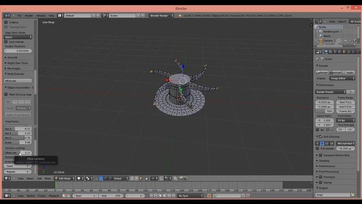
Task: Open the Help menu
Action: coord(51,15)
